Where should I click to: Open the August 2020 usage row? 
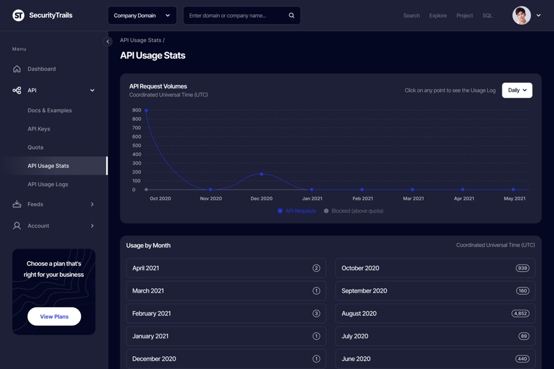click(x=436, y=313)
